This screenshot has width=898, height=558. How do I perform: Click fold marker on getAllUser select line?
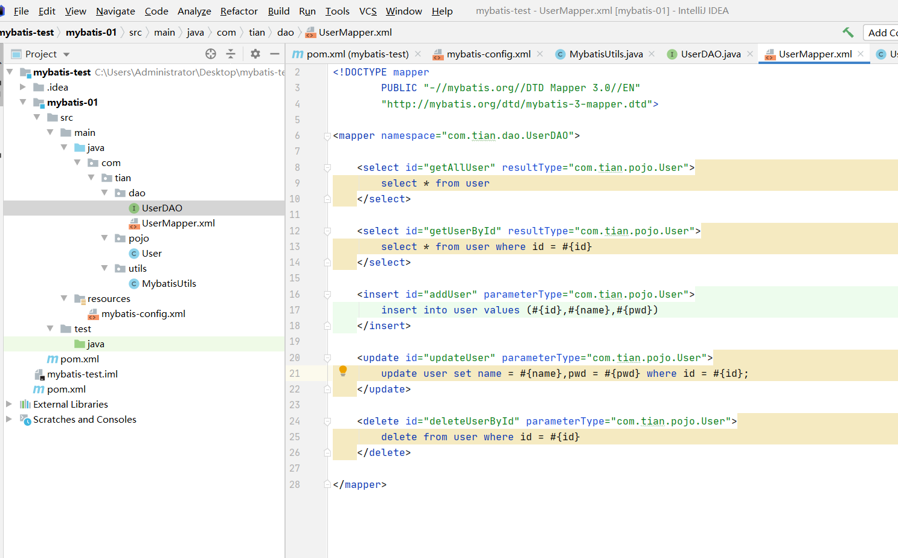[x=327, y=168]
